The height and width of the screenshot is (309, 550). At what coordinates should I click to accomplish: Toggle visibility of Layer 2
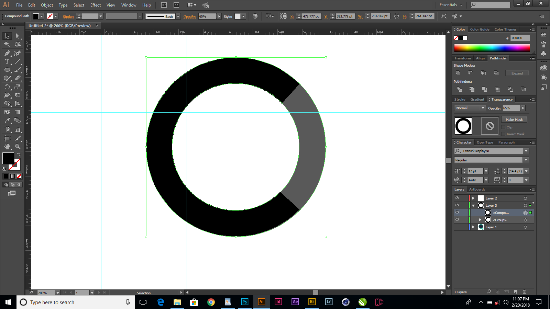[x=457, y=198]
